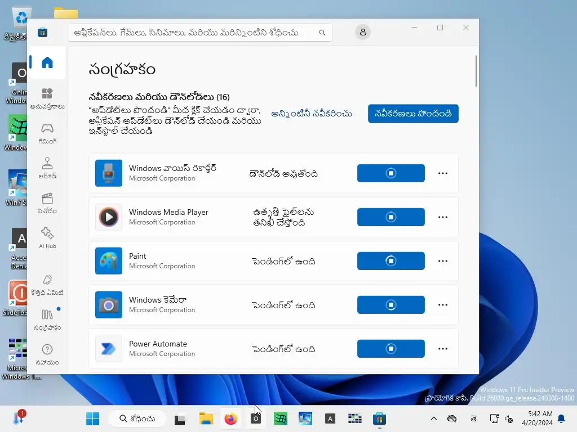Open more options for Windows Media Player

pyautogui.click(x=443, y=217)
